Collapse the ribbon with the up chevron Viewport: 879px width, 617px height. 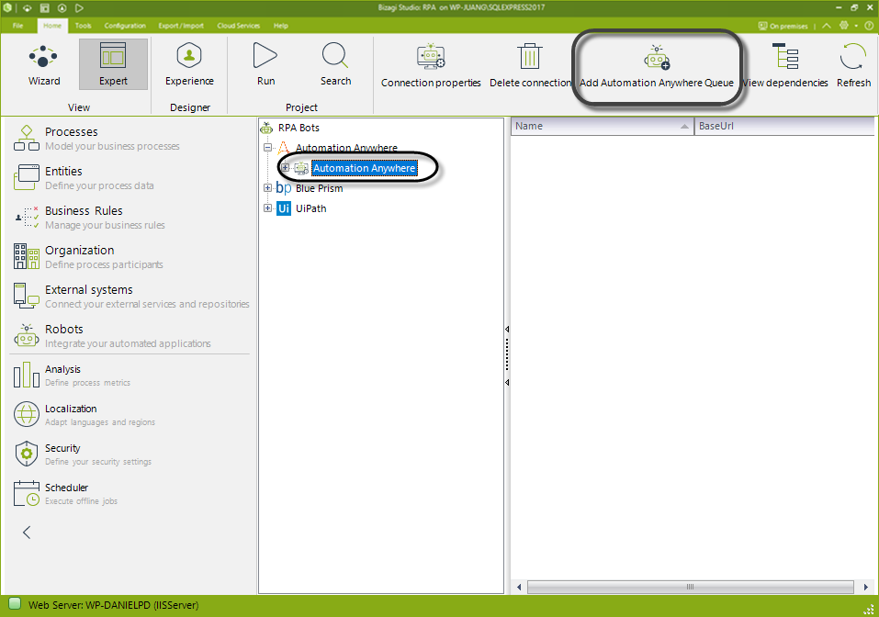pyautogui.click(x=827, y=26)
